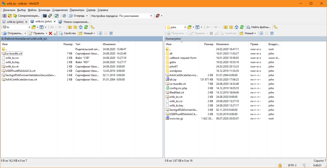Click rename icon in left panel toolbar
Image resolution: width=327 pixels, height=168 pixels.
click(x=56, y=33)
